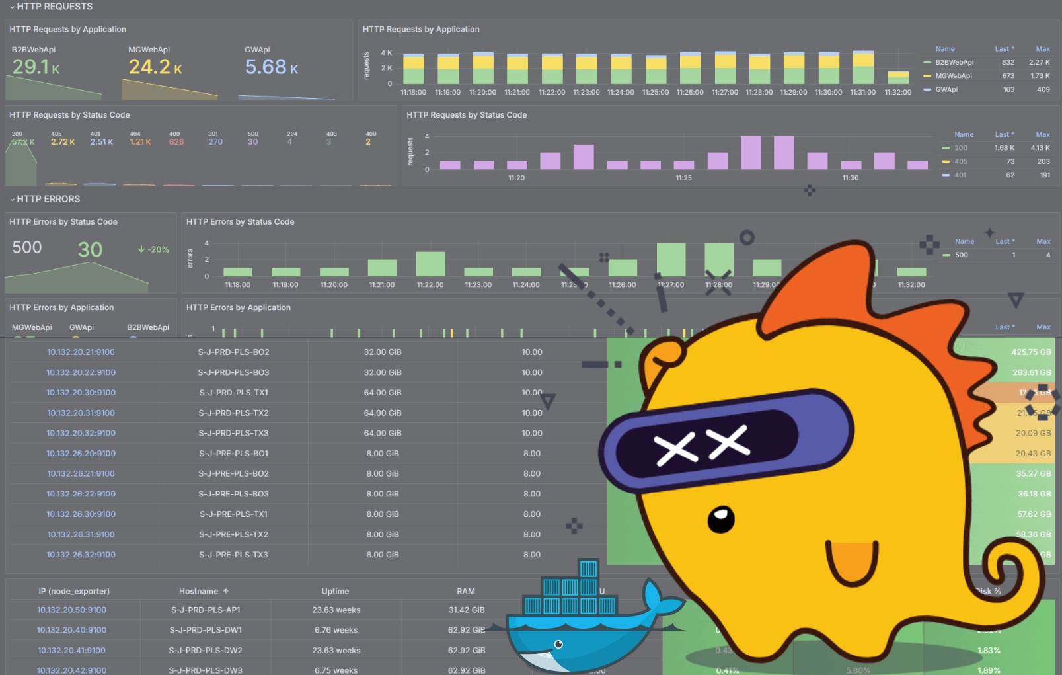Click the green swatch next to legend 200

click(x=946, y=148)
